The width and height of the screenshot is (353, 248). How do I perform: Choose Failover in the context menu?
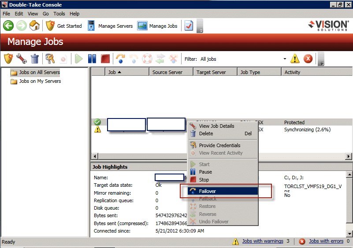click(x=223, y=191)
